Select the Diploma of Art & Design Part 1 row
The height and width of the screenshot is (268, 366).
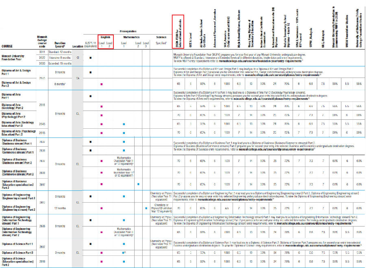[x=16, y=72]
